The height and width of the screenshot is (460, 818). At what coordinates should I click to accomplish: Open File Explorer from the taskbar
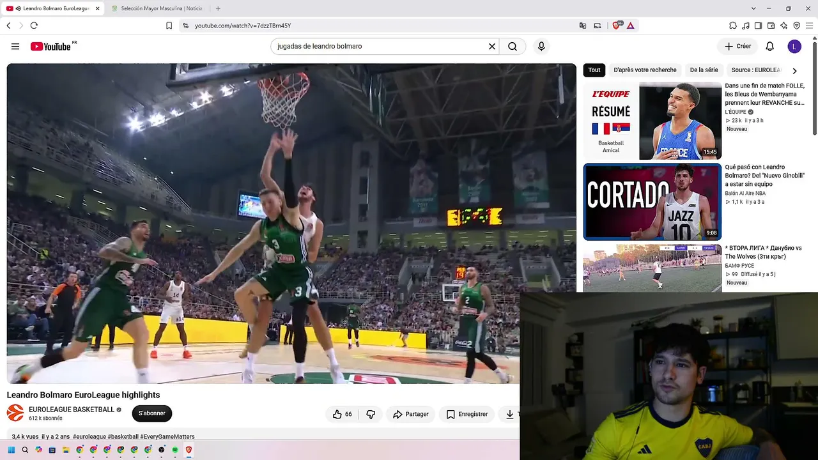tap(66, 450)
